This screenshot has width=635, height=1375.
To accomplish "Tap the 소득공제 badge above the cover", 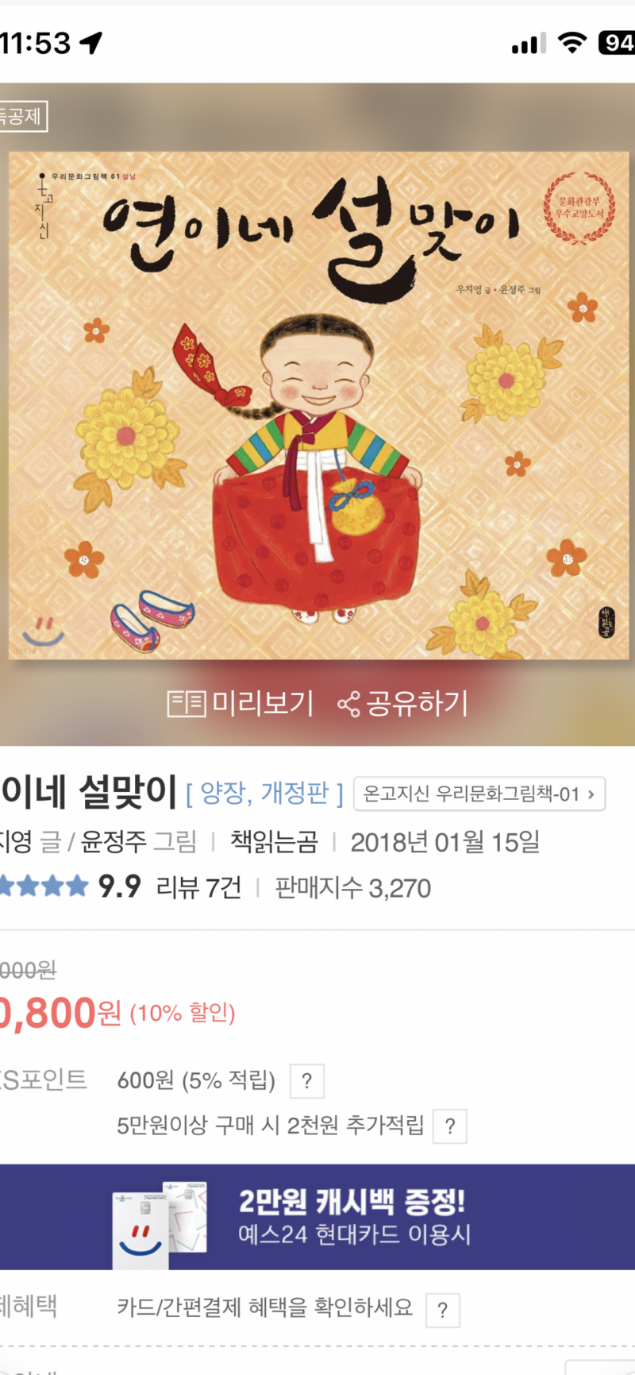I will (x=24, y=116).
